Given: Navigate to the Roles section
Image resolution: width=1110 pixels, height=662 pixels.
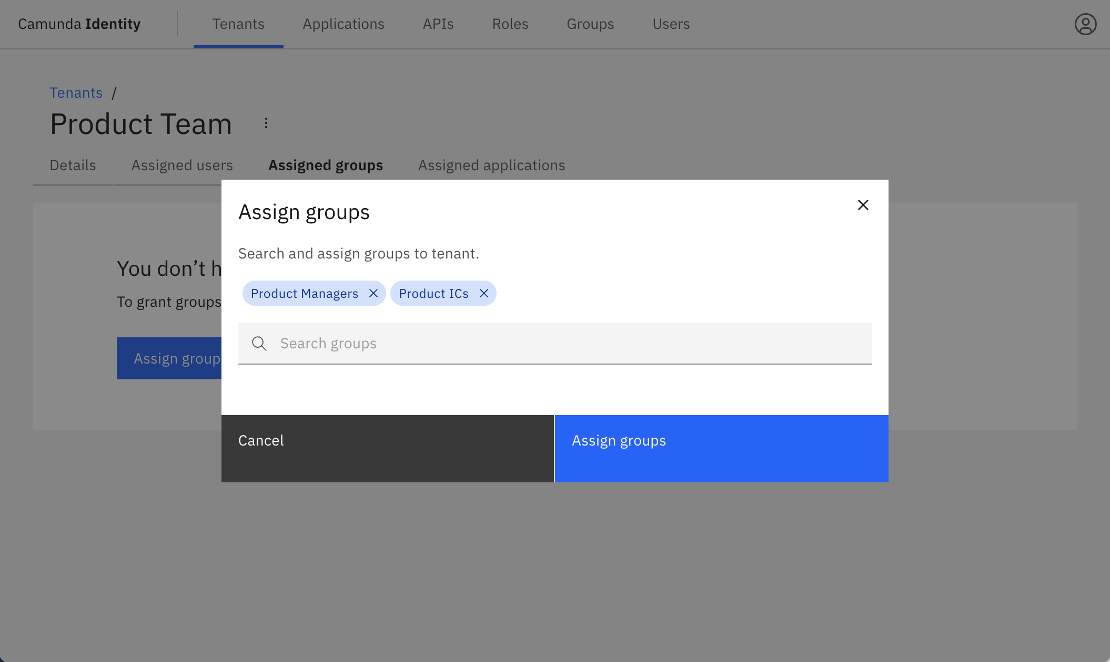Looking at the screenshot, I should (509, 24).
